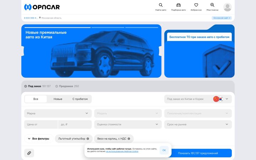Toggle Ввоз на юрлиц, с НДС filter
Viewport: 256px width, 160px height.
pos(114,139)
